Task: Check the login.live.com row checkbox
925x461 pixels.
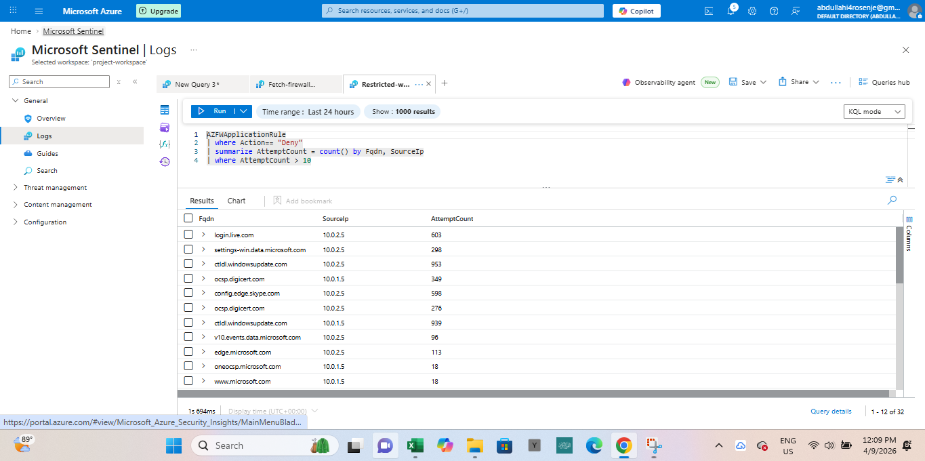Action: [188, 235]
